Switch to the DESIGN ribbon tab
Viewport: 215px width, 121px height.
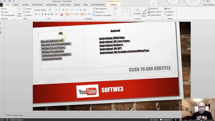[x=26, y=5]
